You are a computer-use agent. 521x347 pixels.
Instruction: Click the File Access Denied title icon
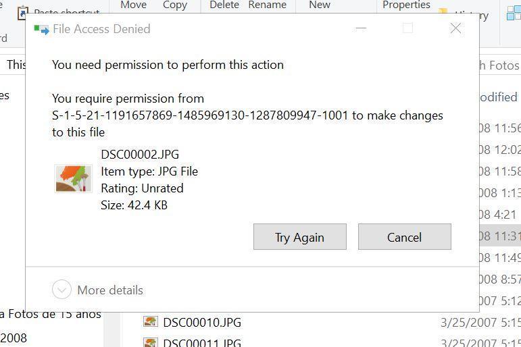[x=42, y=30]
